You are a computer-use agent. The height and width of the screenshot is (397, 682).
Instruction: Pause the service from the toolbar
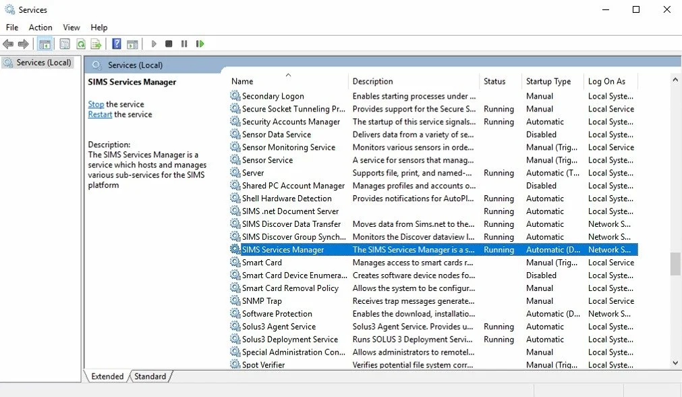(184, 44)
